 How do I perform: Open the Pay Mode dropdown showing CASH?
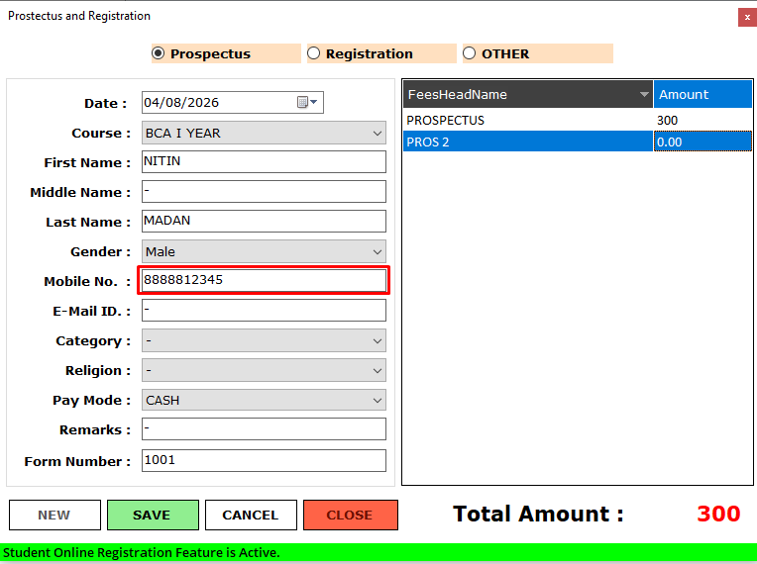click(264, 400)
